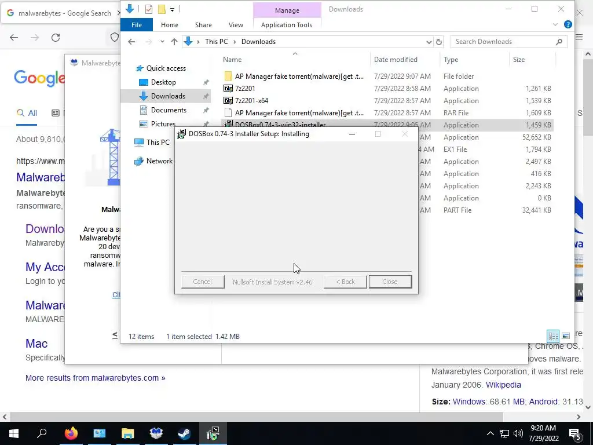This screenshot has width=593, height=445.
Task: Open Mac result link on Google
Action: (x=36, y=343)
